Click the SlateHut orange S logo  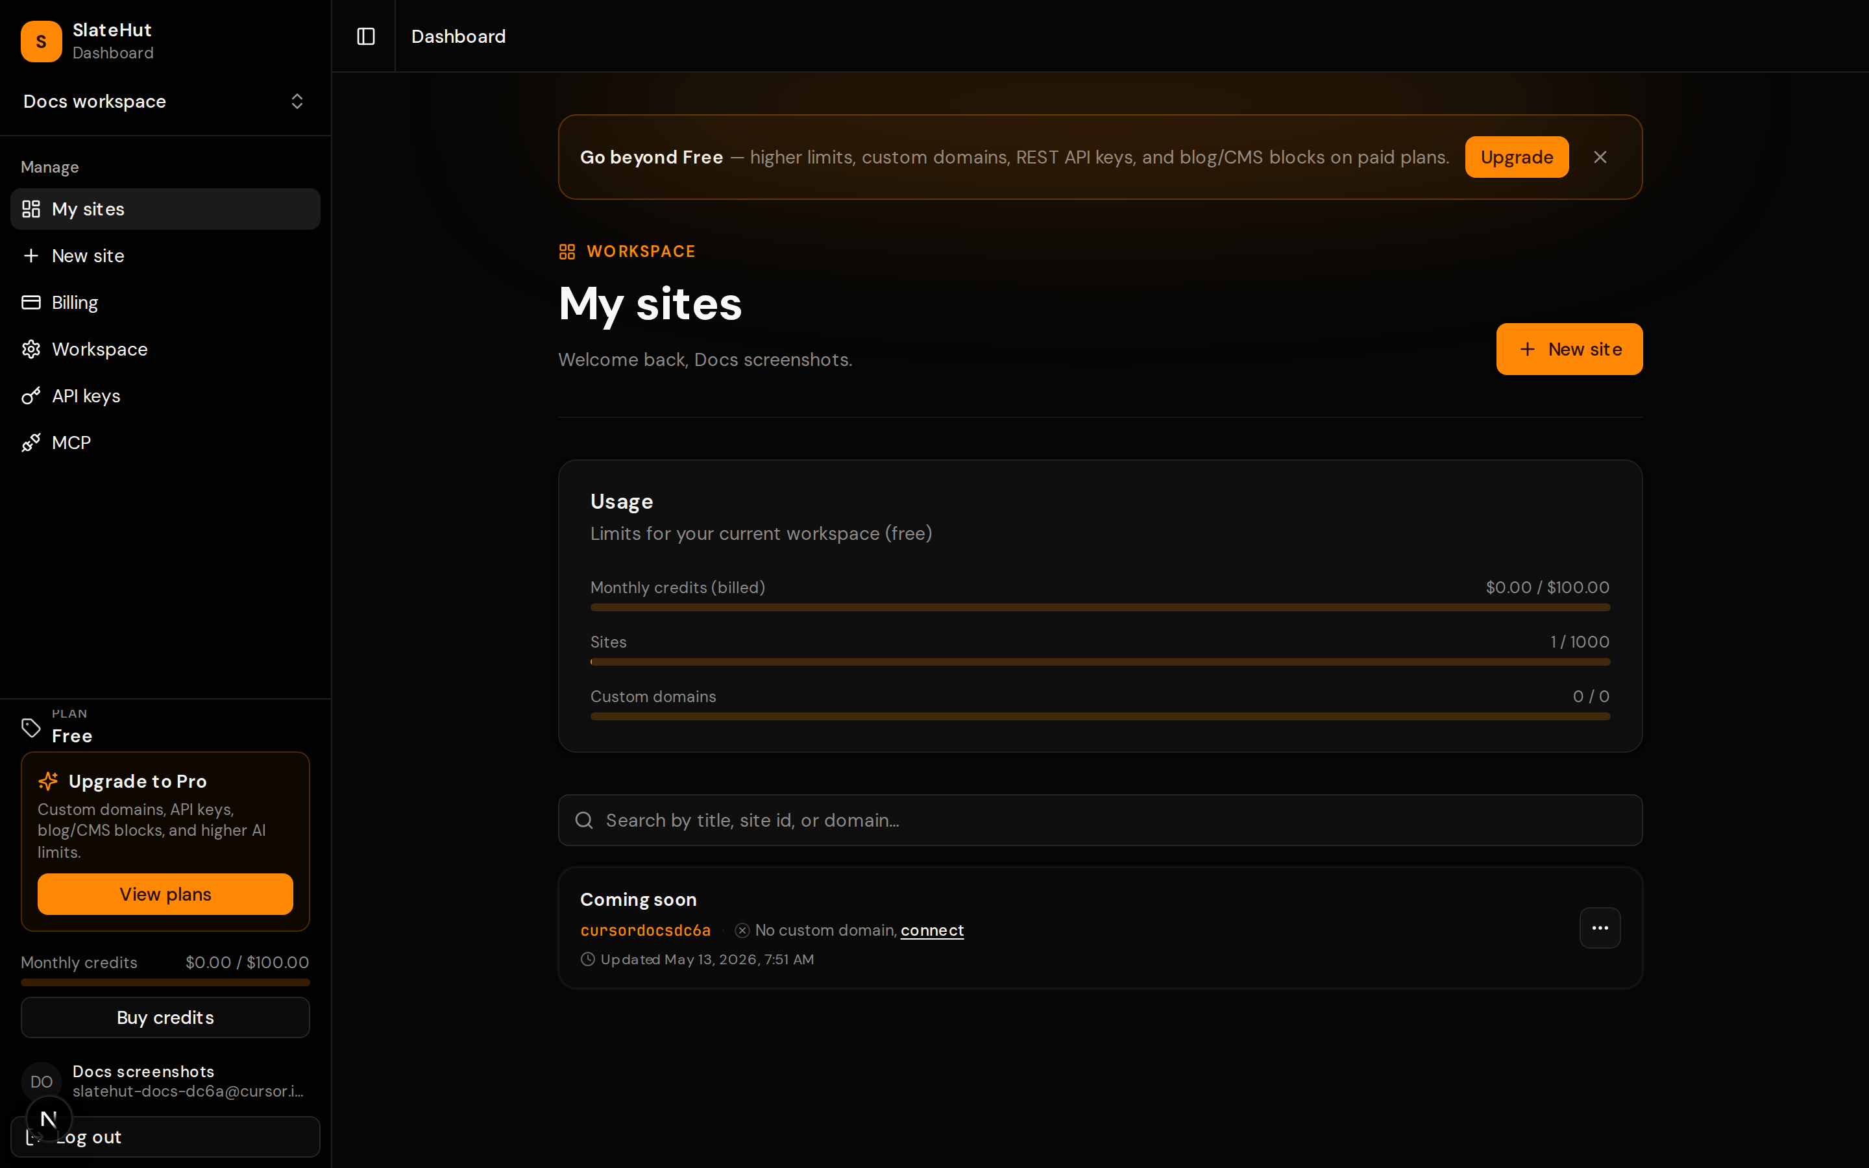41,41
